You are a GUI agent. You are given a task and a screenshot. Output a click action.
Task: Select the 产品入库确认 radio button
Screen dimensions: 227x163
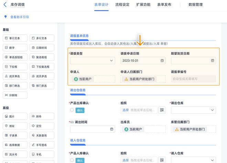pos(72,160)
